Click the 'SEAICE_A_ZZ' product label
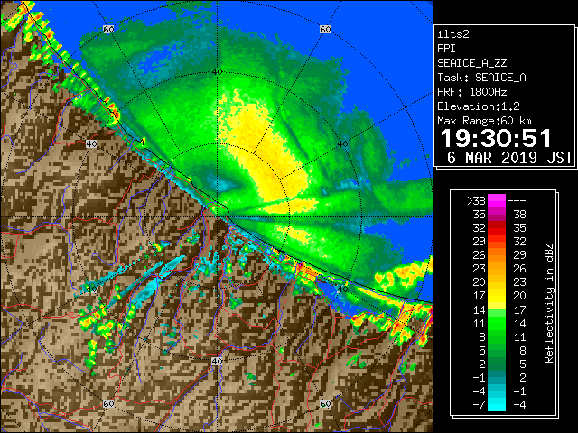The height and width of the screenshot is (433, 578). (x=471, y=63)
